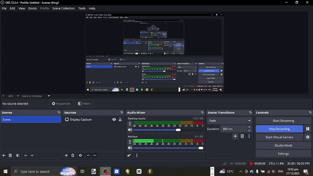Screen dimensions: 313x176
Task: Move scene down arrow in Scenes panel
Action: 32,155
